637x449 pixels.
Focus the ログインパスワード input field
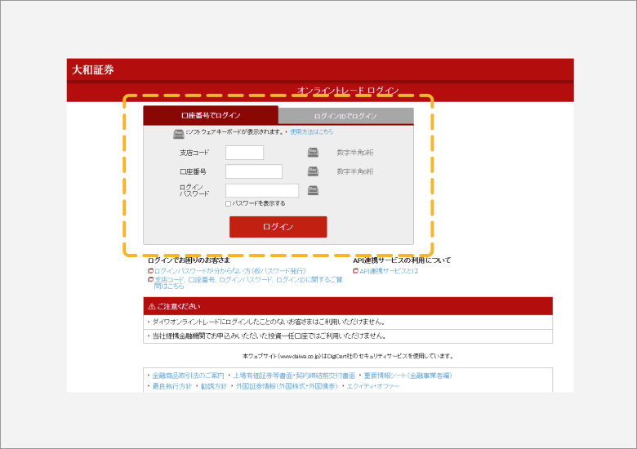(x=262, y=190)
